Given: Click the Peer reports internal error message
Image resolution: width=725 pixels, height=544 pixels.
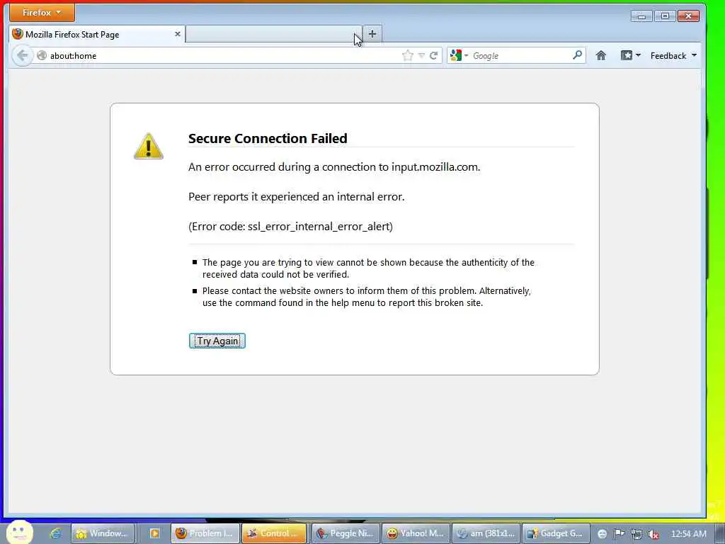Looking at the screenshot, I should (x=297, y=197).
